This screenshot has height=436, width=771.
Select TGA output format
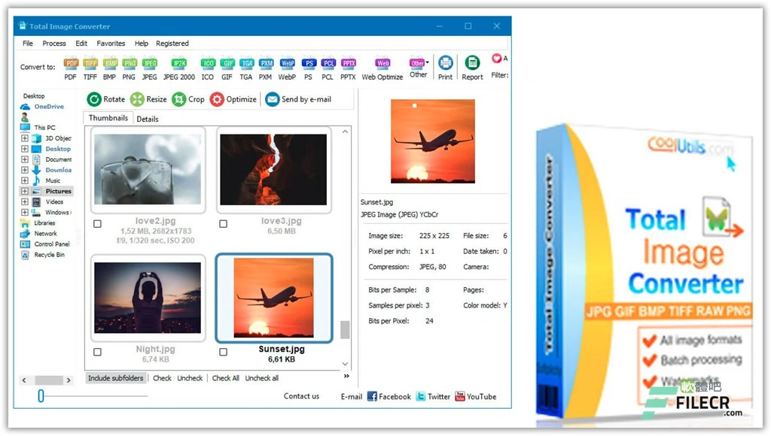246,68
